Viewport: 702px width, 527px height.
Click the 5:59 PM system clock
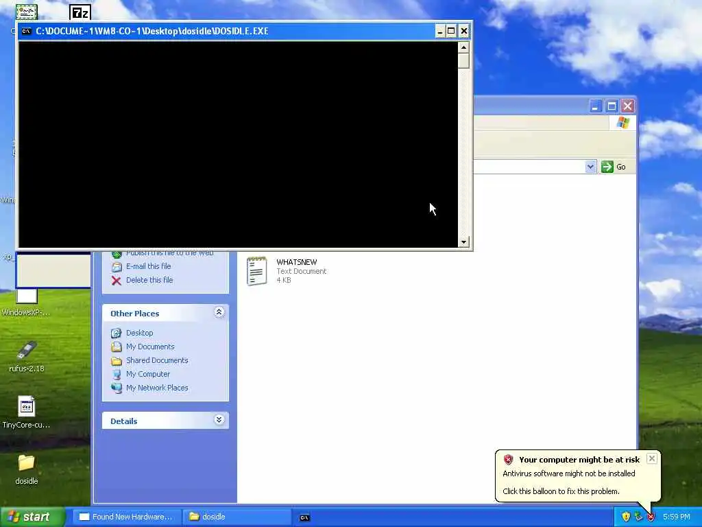[x=677, y=517]
